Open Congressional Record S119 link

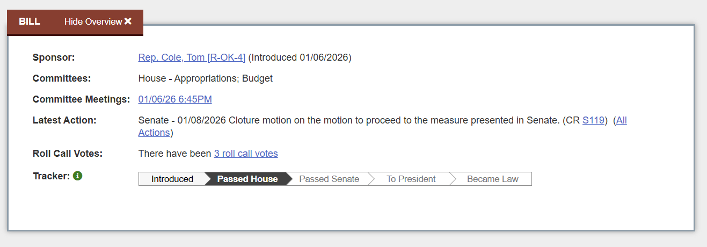click(594, 120)
